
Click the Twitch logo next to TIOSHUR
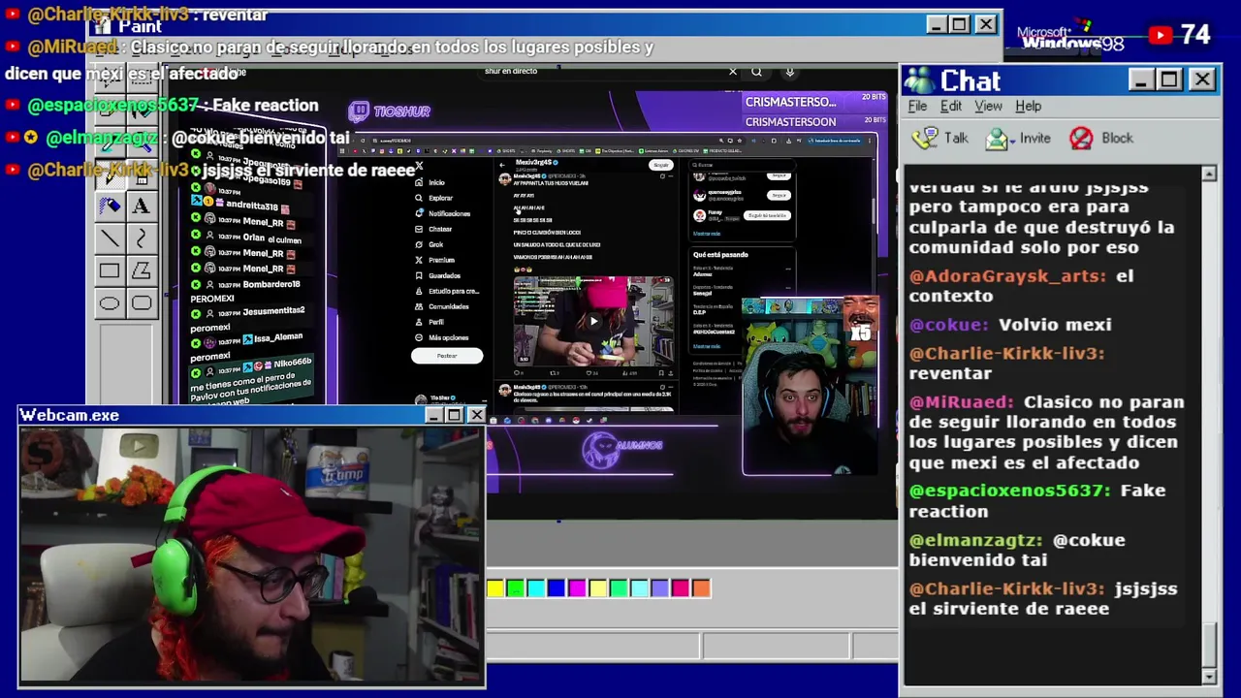point(359,111)
